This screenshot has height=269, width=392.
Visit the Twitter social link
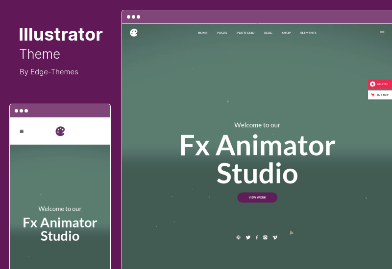tap(248, 237)
